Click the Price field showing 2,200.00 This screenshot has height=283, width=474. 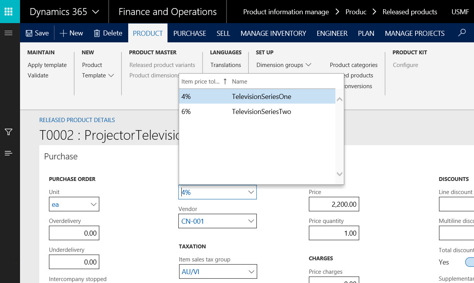click(x=333, y=204)
